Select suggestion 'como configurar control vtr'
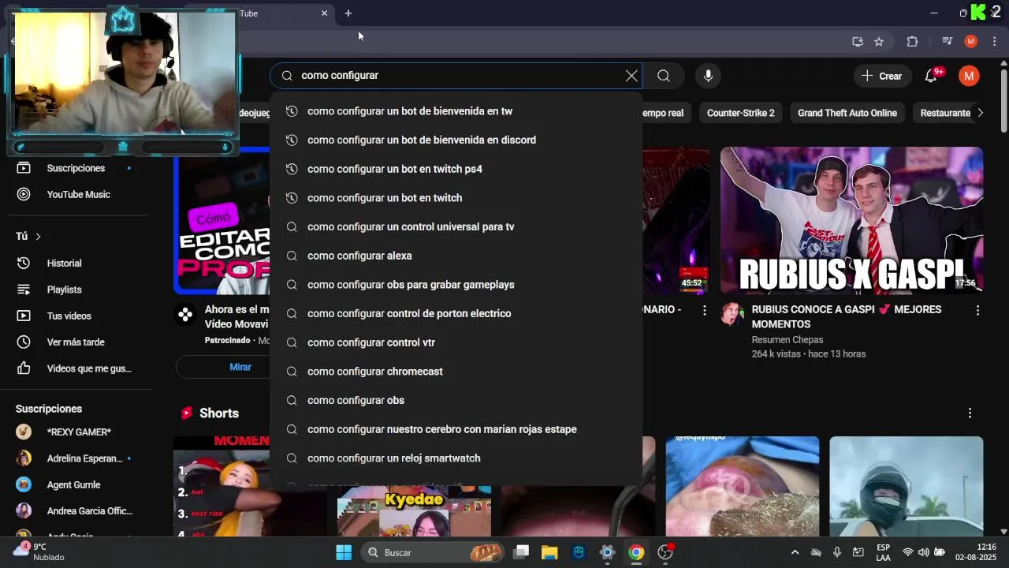This screenshot has height=568, width=1009. tap(456, 342)
